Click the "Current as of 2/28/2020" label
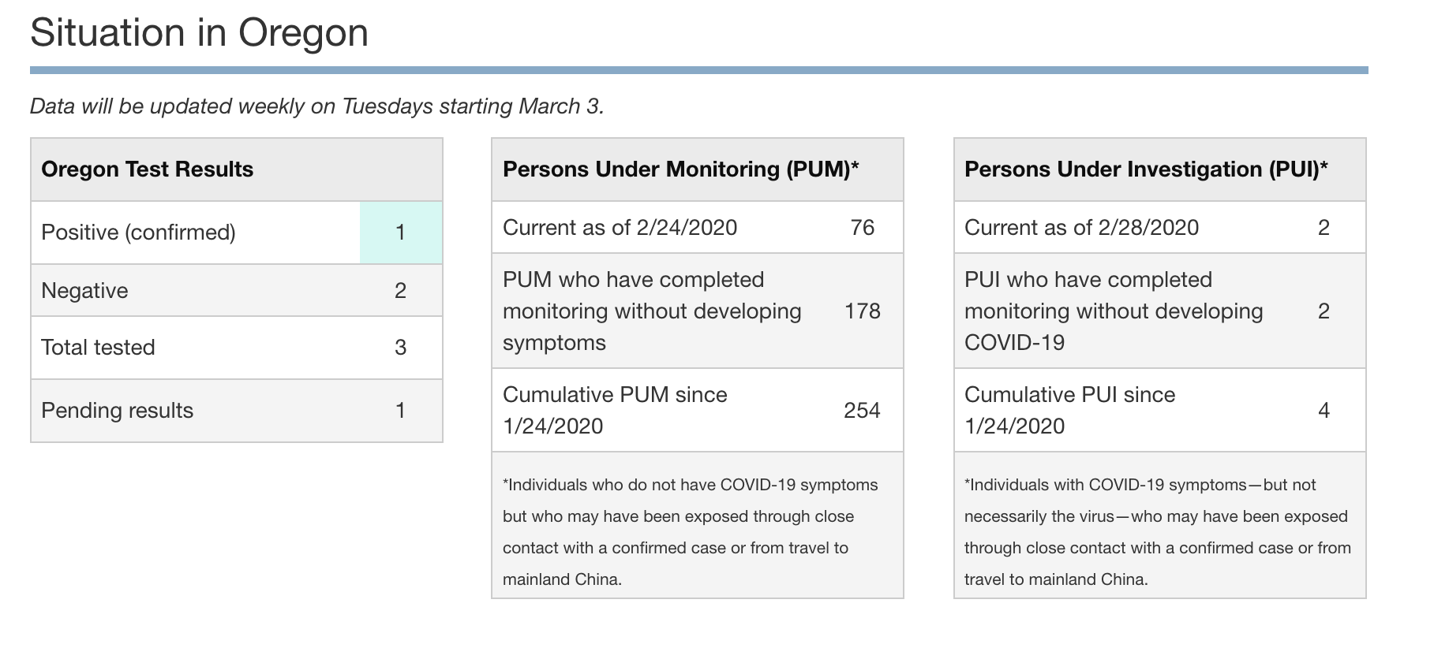 1081,228
